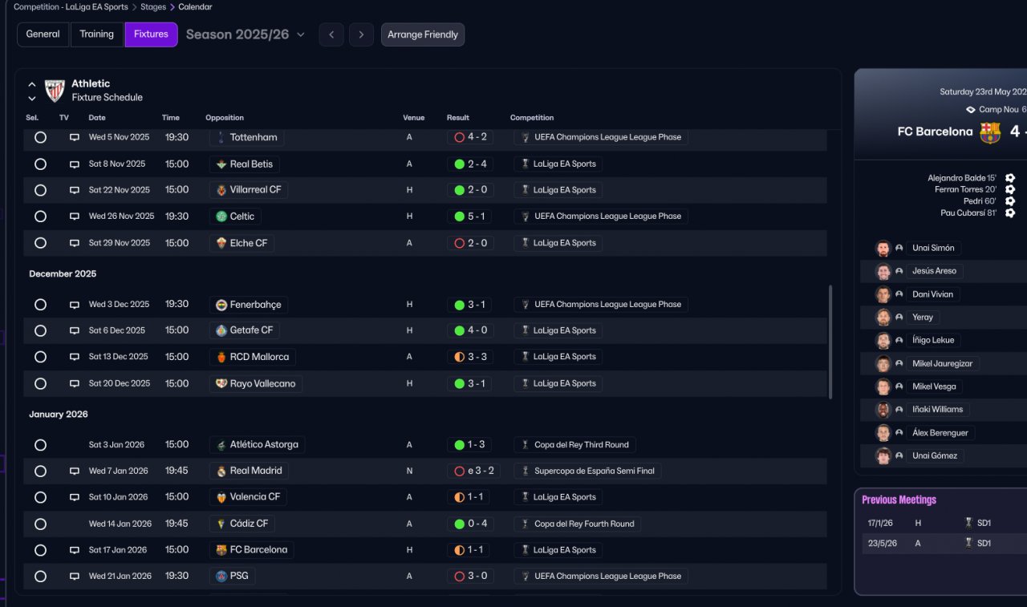The image size is (1027, 607).
Task: Click the Fenerbahçe club badge
Action: coord(221,305)
